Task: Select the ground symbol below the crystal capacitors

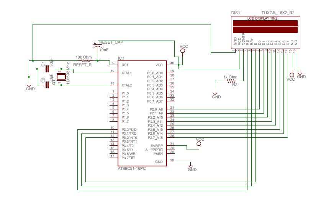Action: click(x=29, y=86)
